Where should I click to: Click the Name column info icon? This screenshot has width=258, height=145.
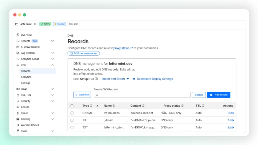(x=114, y=106)
